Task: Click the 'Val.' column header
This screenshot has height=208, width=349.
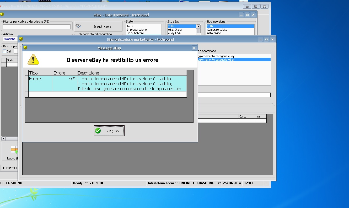Action: pos(261,116)
